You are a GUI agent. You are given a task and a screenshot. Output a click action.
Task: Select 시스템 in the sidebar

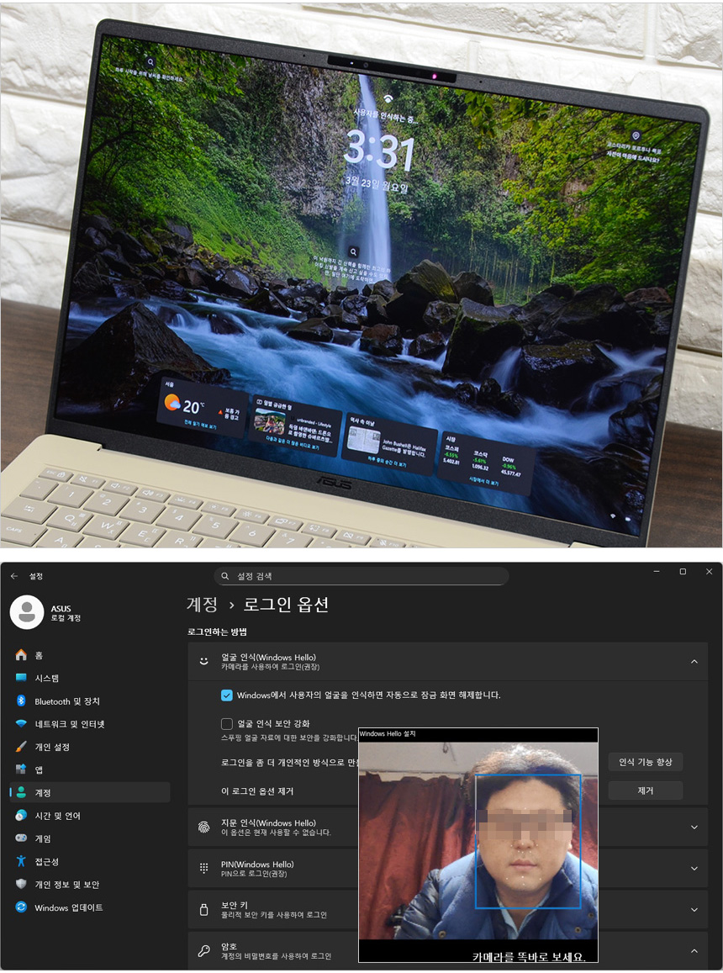click(x=46, y=678)
